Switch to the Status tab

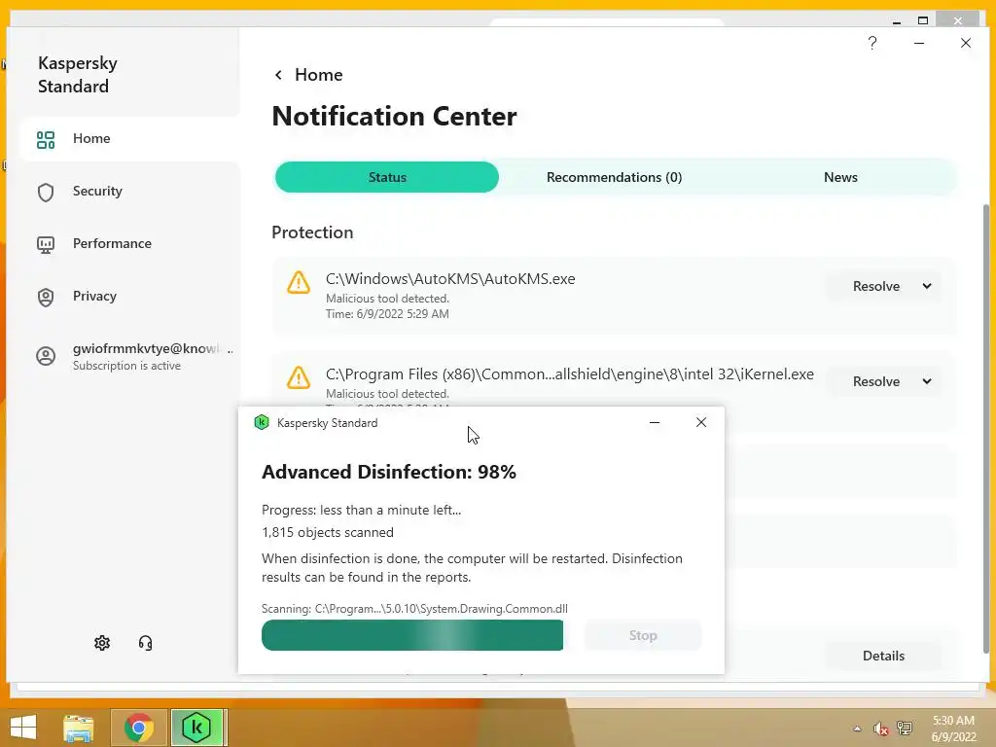click(x=387, y=177)
